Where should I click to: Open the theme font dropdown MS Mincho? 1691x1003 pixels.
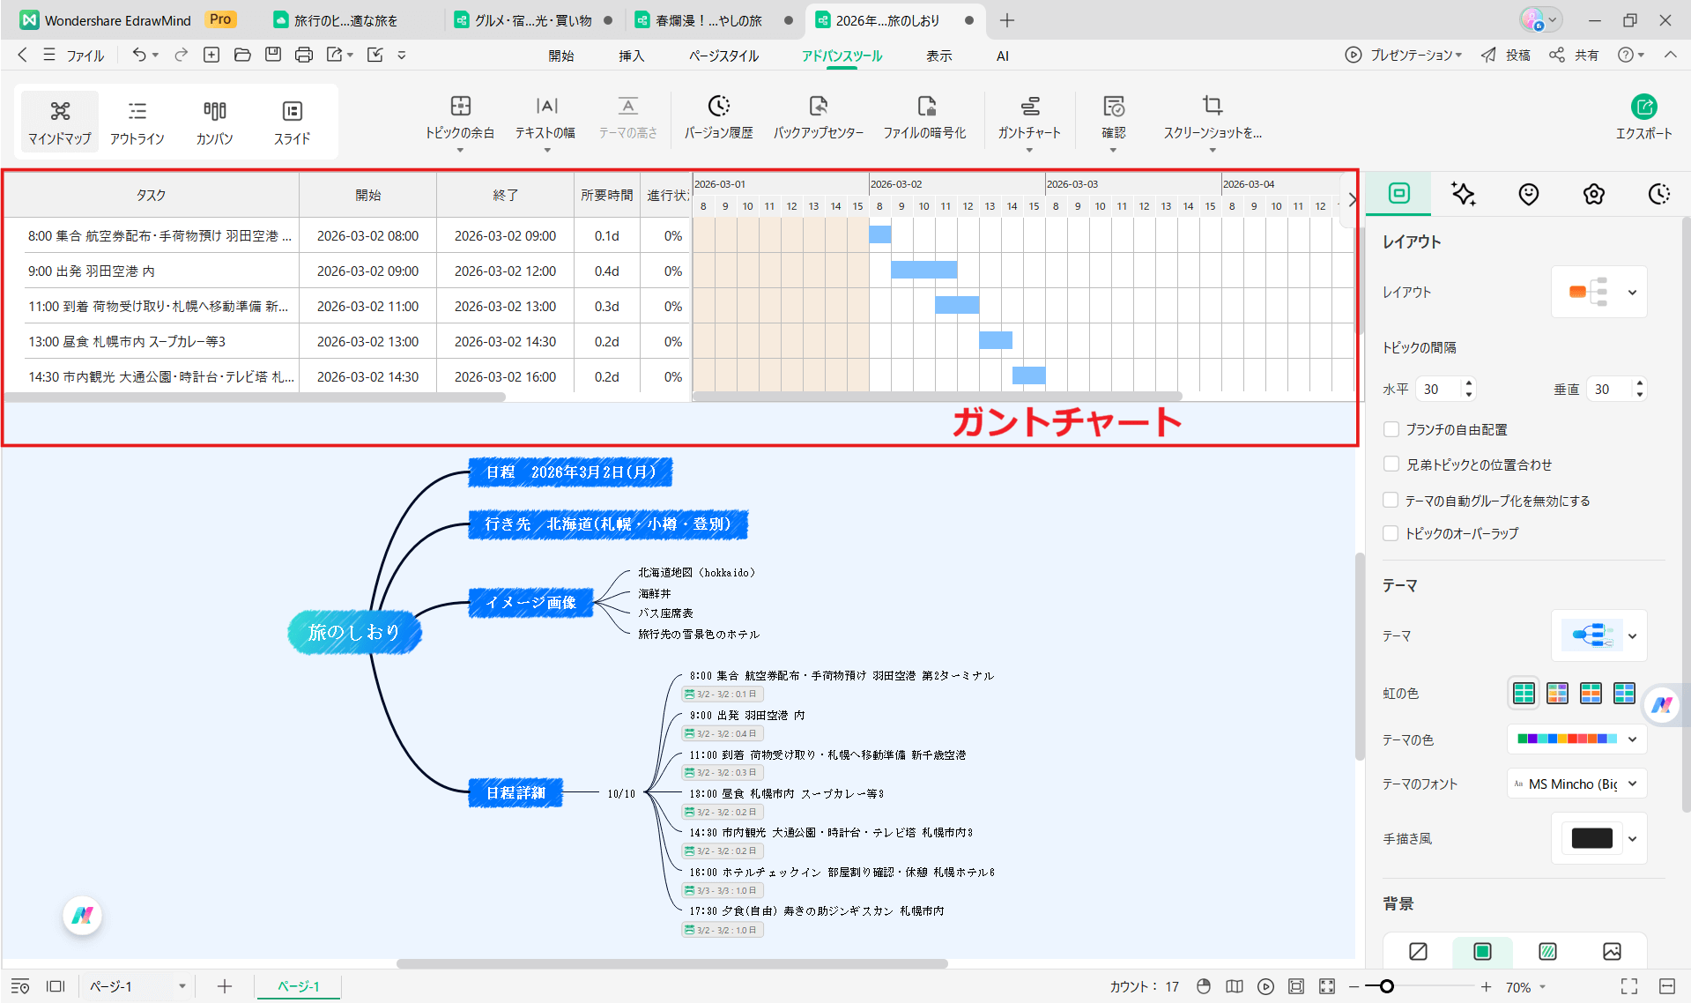point(1576,784)
